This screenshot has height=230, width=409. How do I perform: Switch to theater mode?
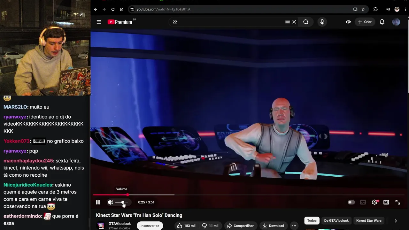click(386, 202)
